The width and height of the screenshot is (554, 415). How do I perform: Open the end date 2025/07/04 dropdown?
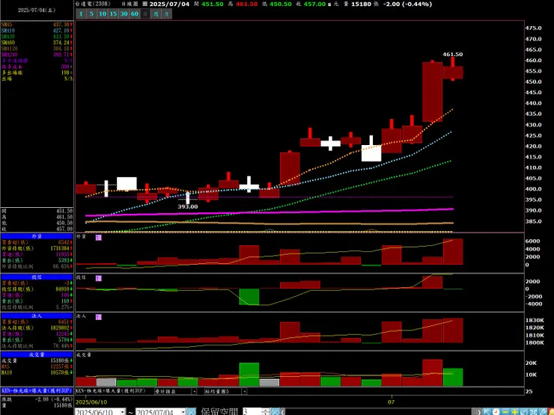point(183,412)
